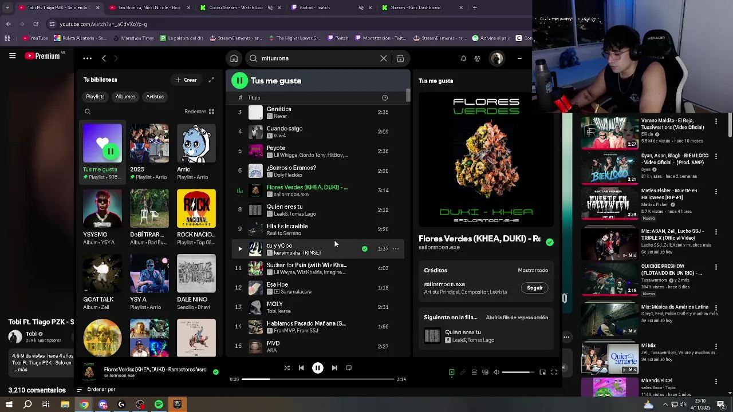Click the Crear button in library
This screenshot has width=733, height=412.
(187, 80)
